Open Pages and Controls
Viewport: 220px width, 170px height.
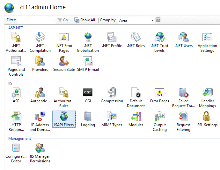[x=16, y=66]
